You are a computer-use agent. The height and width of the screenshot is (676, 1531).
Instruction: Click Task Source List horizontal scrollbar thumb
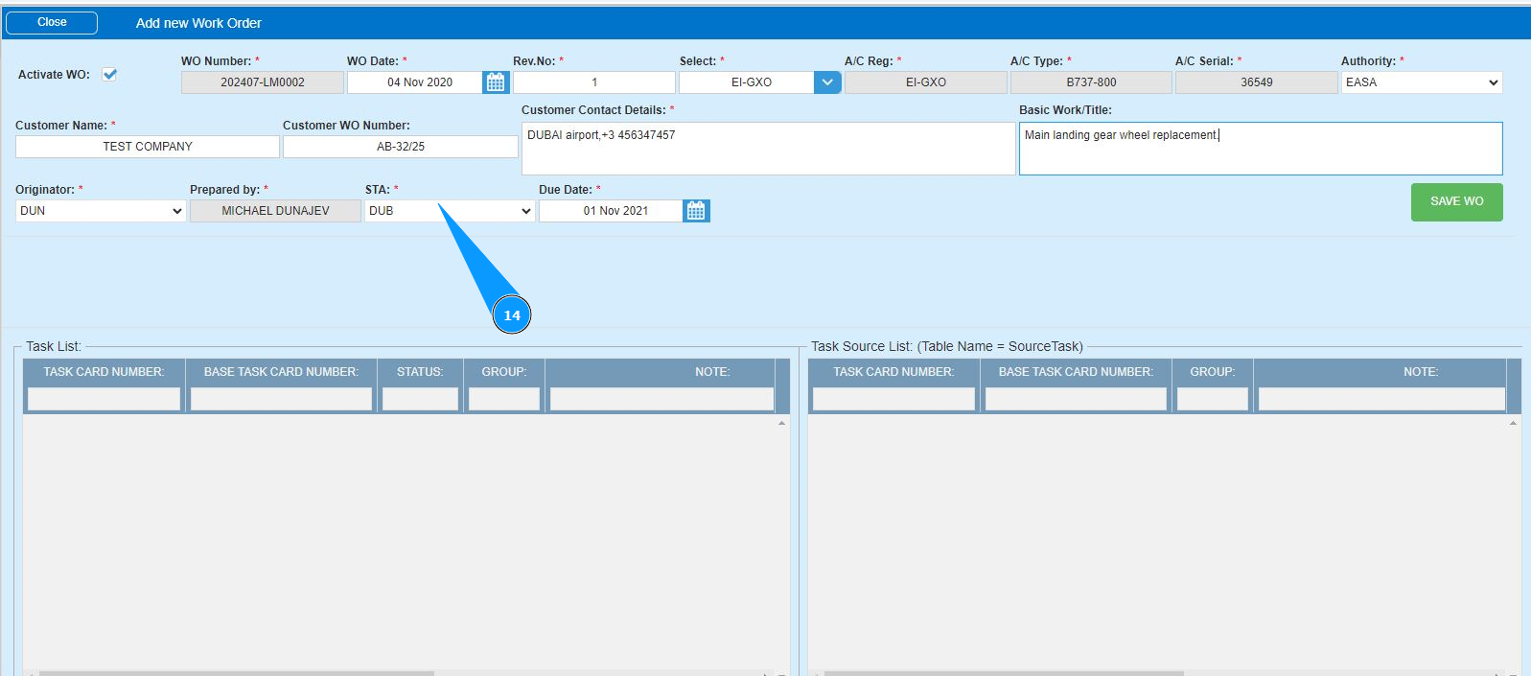tap(1004, 673)
